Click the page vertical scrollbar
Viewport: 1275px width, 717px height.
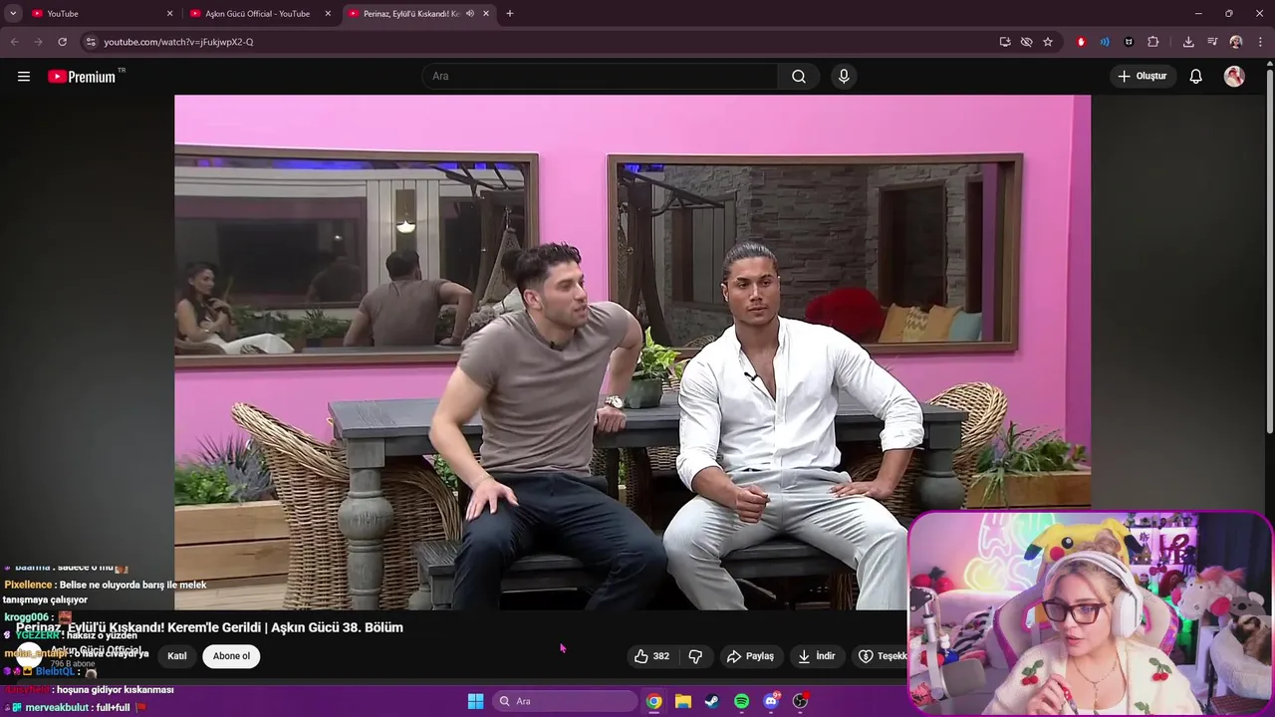[1269, 249]
